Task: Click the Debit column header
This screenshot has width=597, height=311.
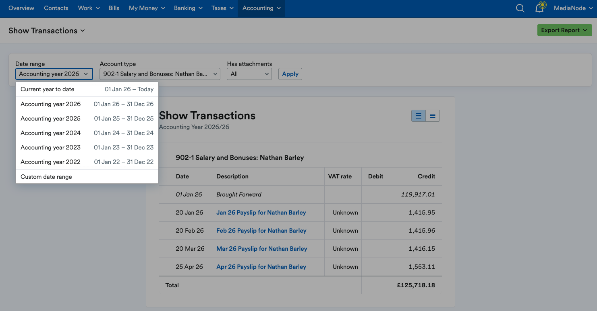Action: point(376,176)
